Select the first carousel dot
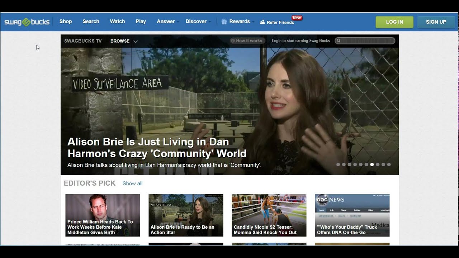The image size is (459, 258). pyautogui.click(x=338, y=164)
